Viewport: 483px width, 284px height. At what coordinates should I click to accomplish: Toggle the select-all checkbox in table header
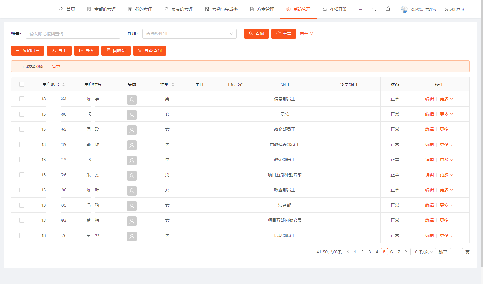point(22,84)
